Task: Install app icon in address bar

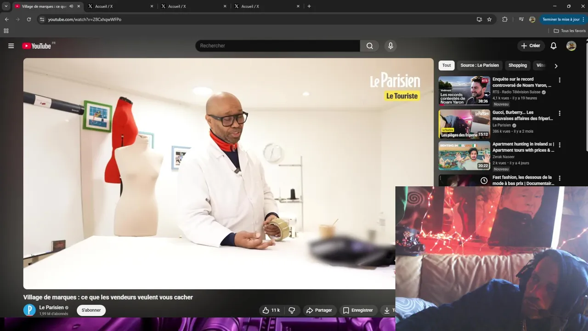Action: pyautogui.click(x=479, y=19)
